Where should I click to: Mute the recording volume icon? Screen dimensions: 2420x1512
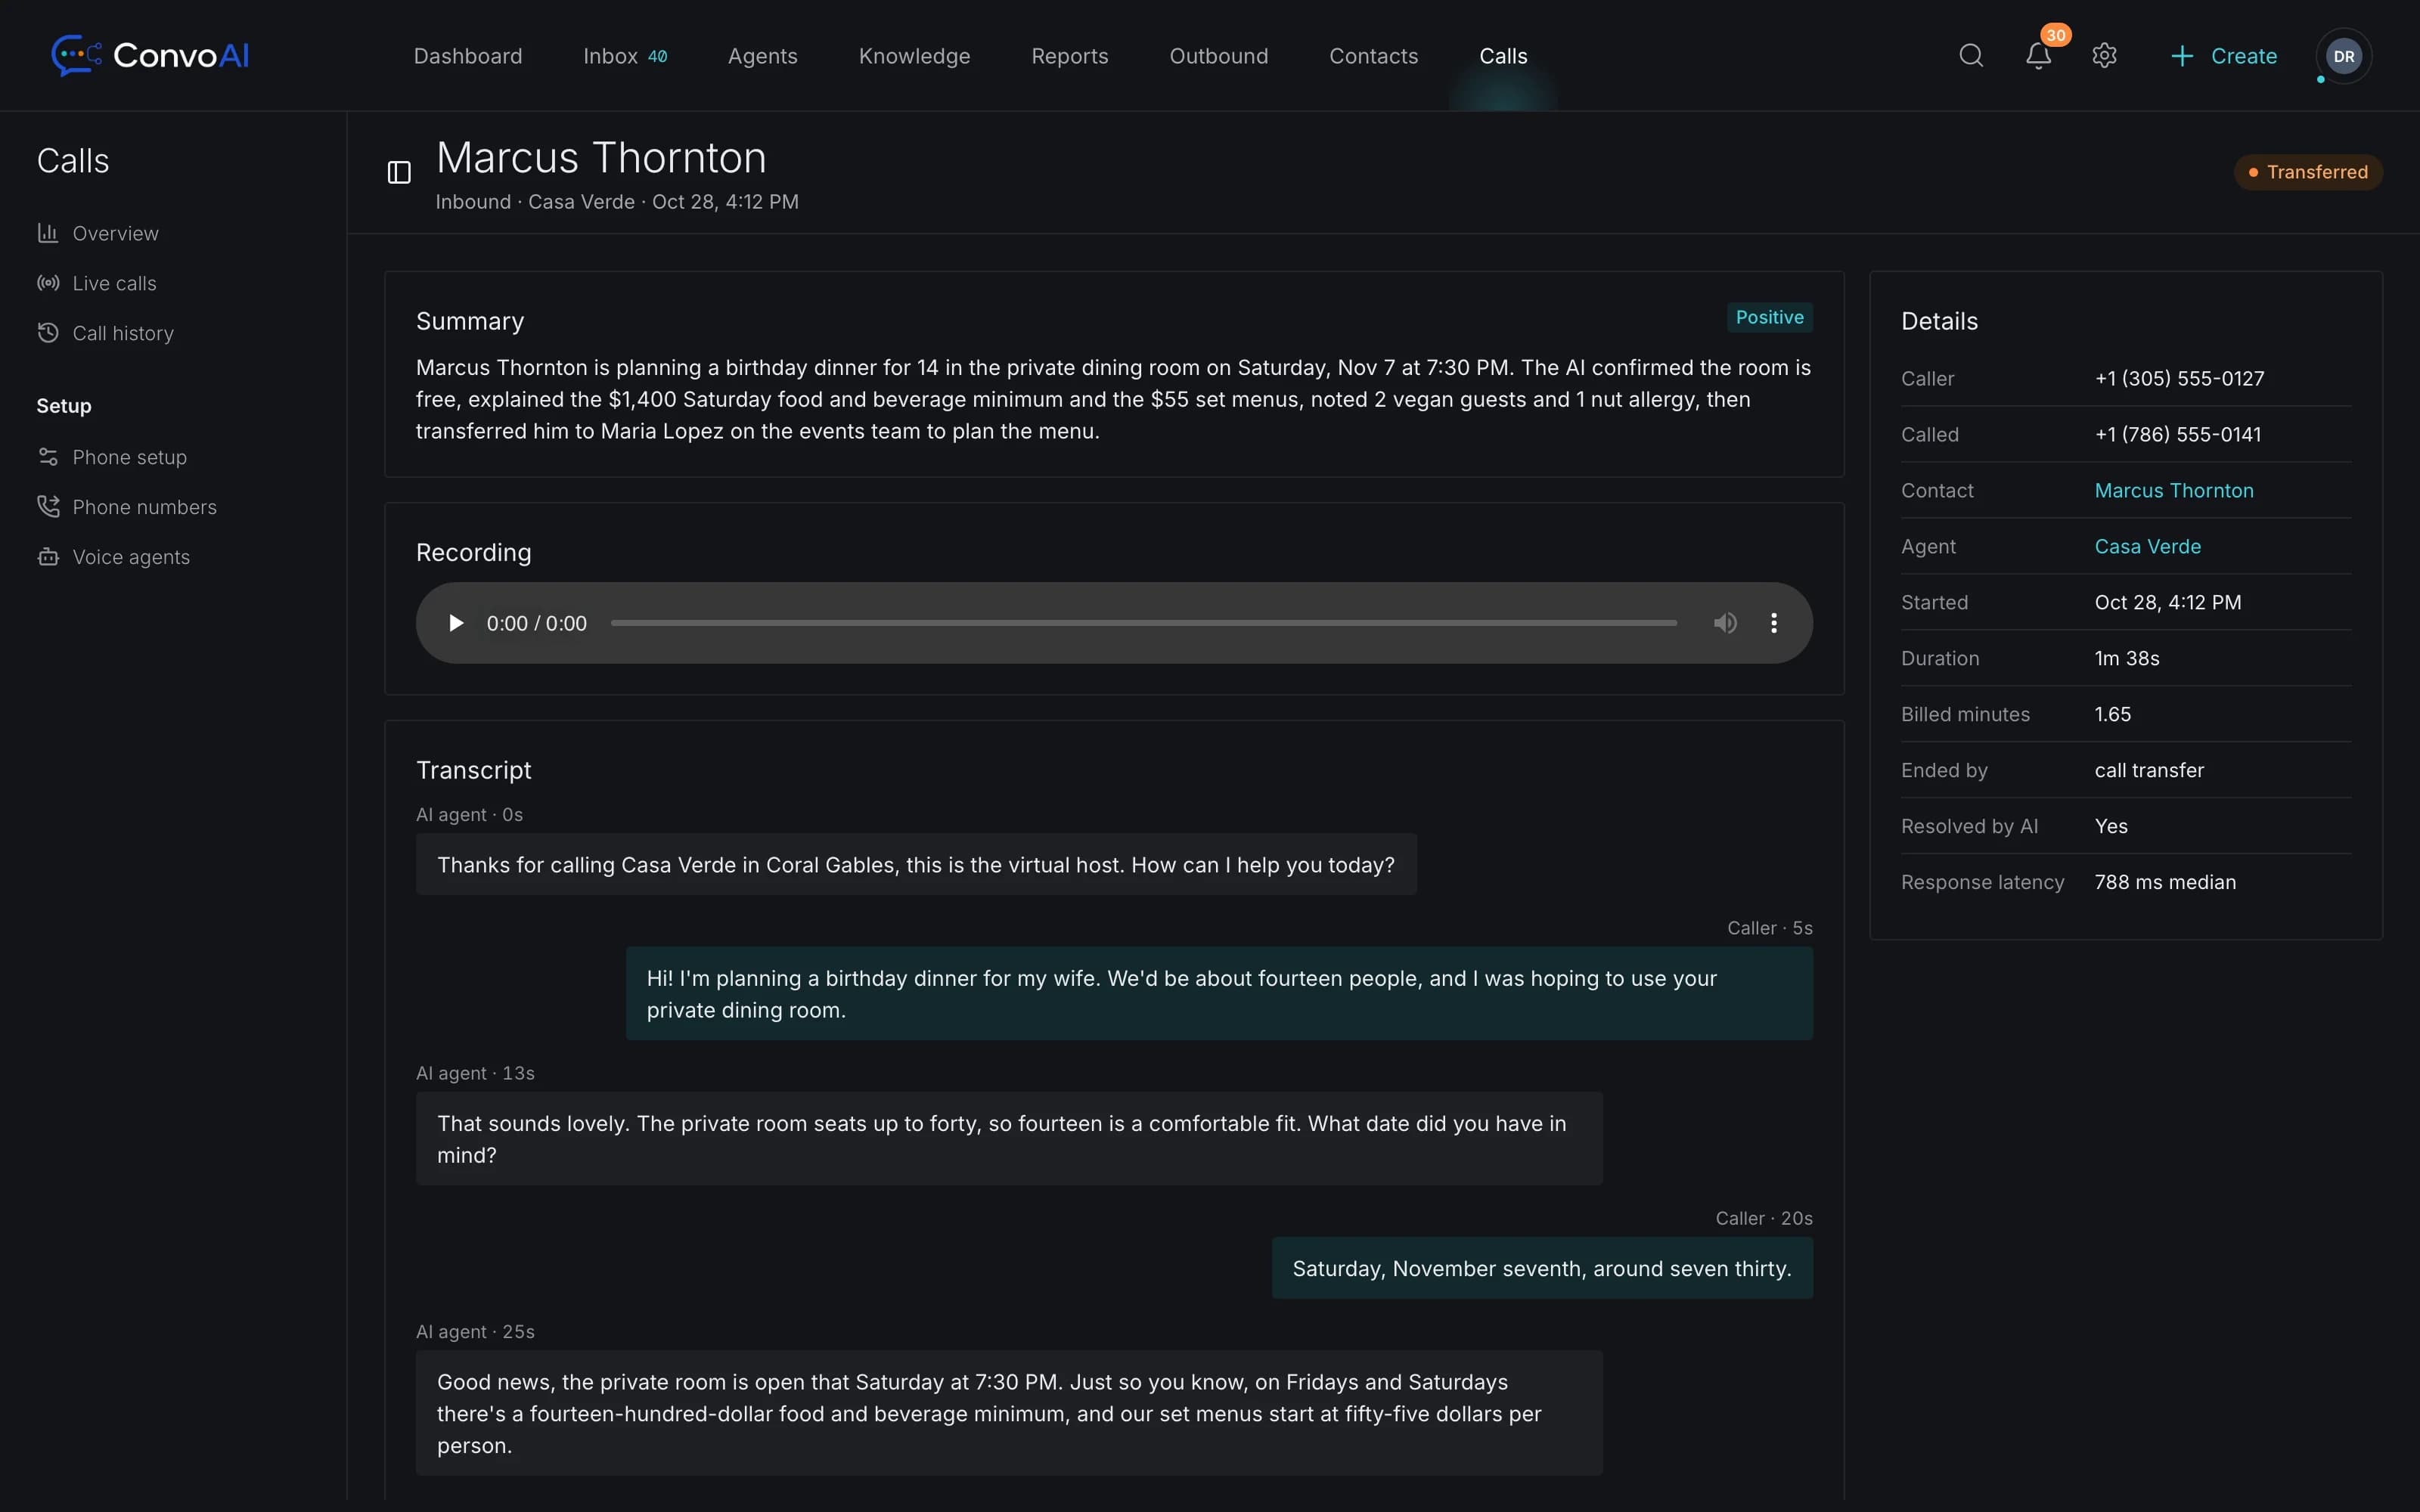tap(1725, 623)
